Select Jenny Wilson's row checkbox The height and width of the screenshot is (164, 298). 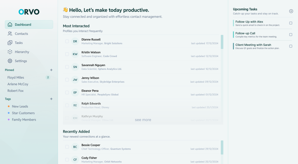pyautogui.click(x=67, y=80)
